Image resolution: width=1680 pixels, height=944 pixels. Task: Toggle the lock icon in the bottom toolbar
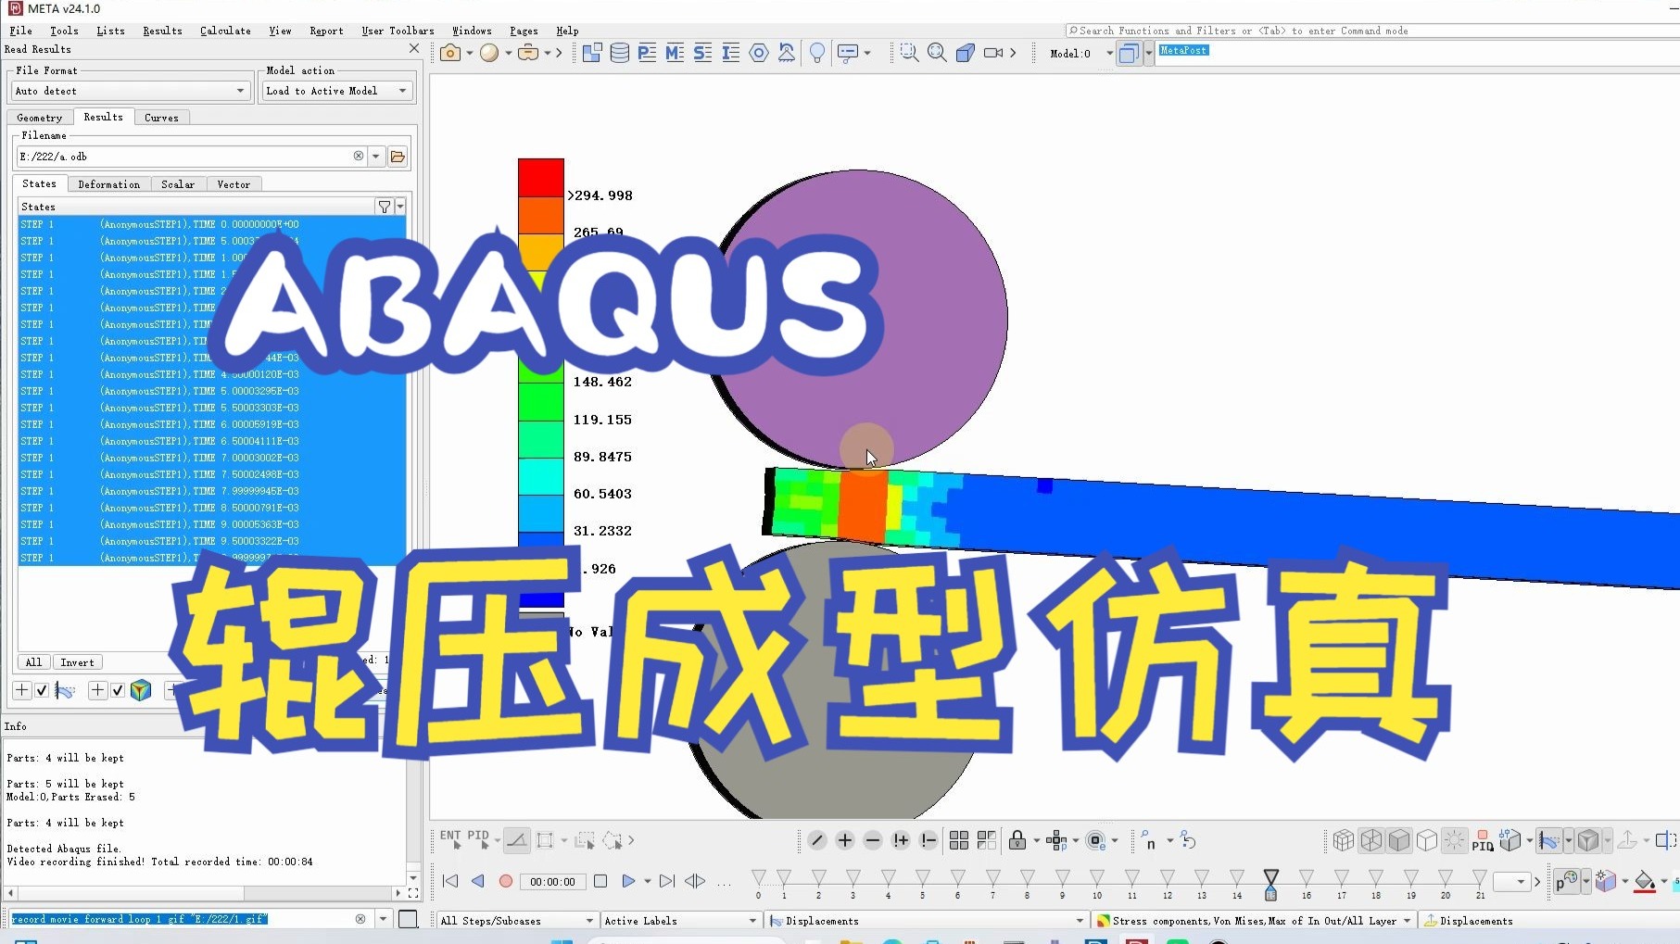click(x=1018, y=840)
